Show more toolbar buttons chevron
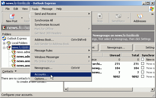156x98 pixels. [152, 14]
